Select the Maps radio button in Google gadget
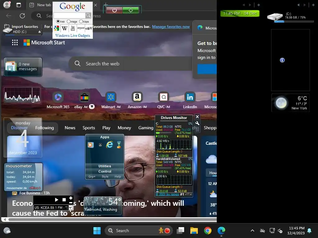 [x=81, y=21]
